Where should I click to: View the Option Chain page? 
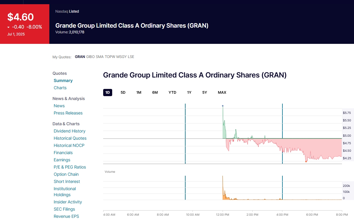pos(66,174)
